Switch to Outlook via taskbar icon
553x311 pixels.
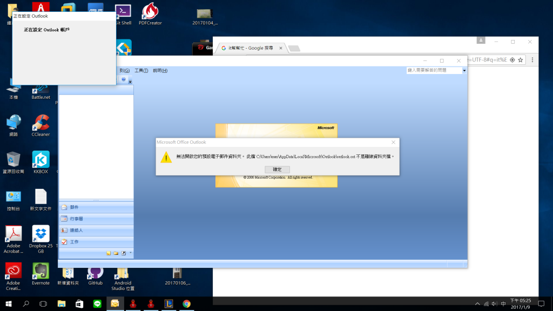115,303
